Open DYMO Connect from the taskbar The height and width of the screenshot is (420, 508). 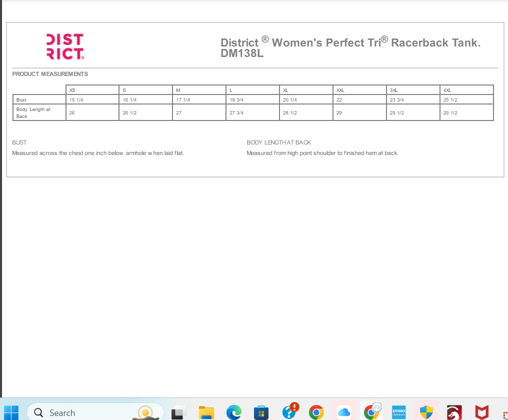point(398,412)
